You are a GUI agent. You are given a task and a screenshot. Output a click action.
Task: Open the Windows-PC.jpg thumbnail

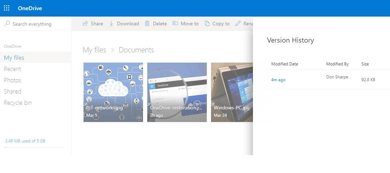tap(232, 92)
